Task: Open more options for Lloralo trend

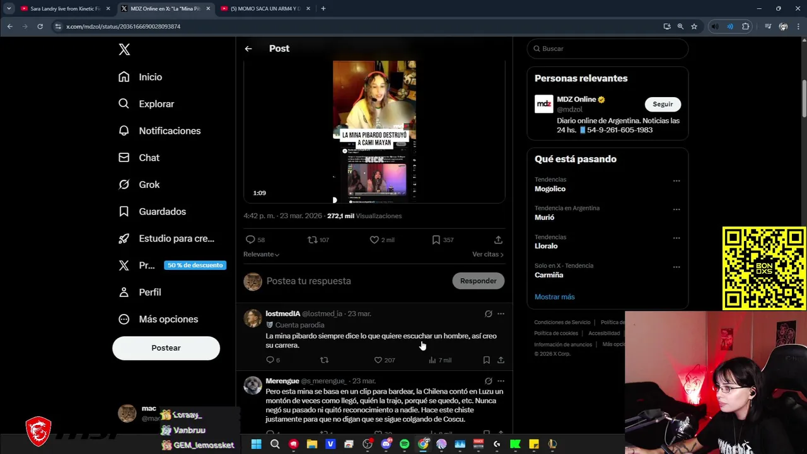Action: [x=676, y=238]
